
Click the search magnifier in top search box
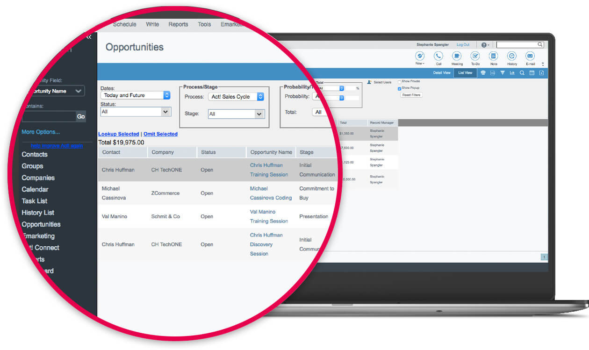tap(540, 44)
